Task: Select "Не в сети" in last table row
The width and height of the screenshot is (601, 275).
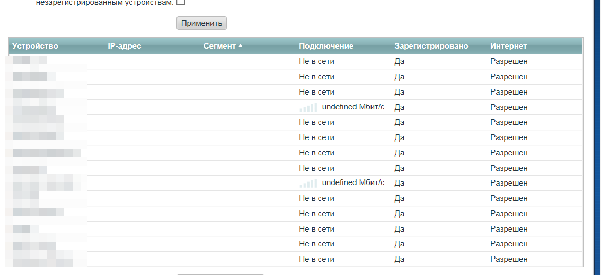Action: click(316, 259)
